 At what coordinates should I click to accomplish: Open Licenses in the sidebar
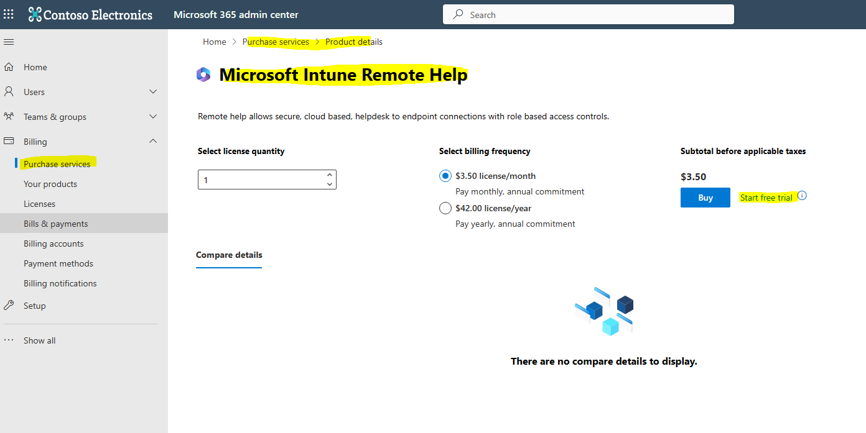40,204
